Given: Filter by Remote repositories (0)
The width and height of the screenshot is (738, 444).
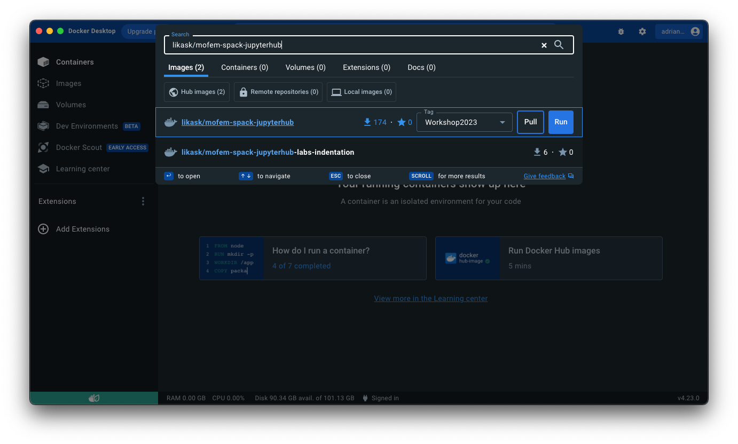Looking at the screenshot, I should pos(278,92).
